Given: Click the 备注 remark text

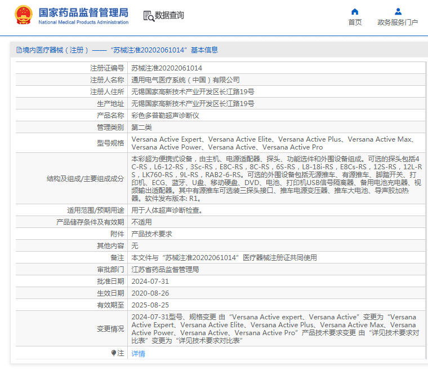Looking at the screenshot, I should click(x=224, y=258).
